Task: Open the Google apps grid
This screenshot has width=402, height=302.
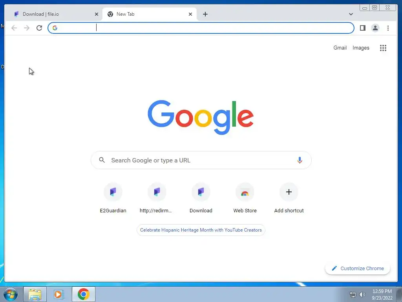Action: click(x=383, y=48)
